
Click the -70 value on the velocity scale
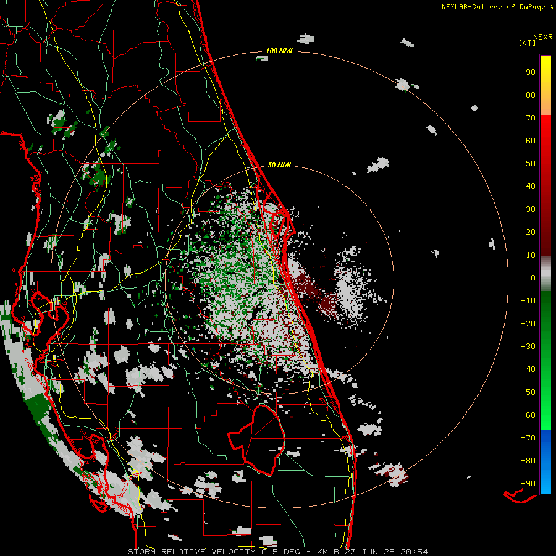528,437
